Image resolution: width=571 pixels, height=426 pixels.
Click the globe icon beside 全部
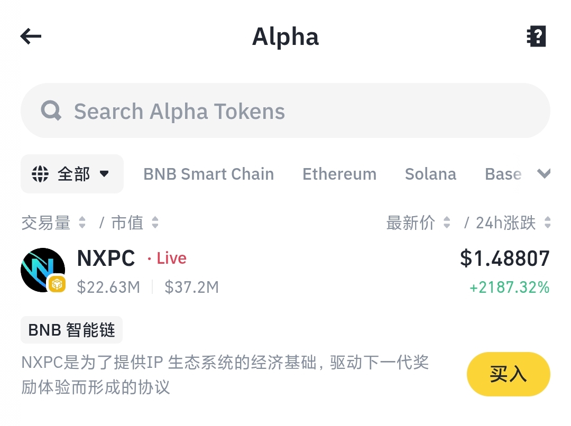(40, 174)
